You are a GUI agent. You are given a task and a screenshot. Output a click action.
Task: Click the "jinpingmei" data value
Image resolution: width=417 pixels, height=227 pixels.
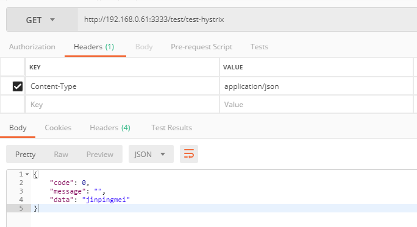(x=106, y=200)
